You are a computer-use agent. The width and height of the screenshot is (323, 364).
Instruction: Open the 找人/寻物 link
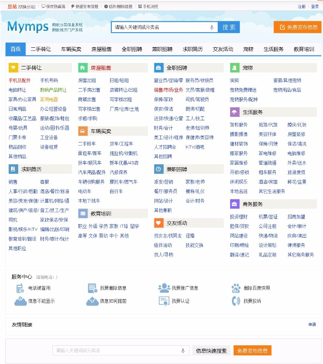tap(163, 255)
